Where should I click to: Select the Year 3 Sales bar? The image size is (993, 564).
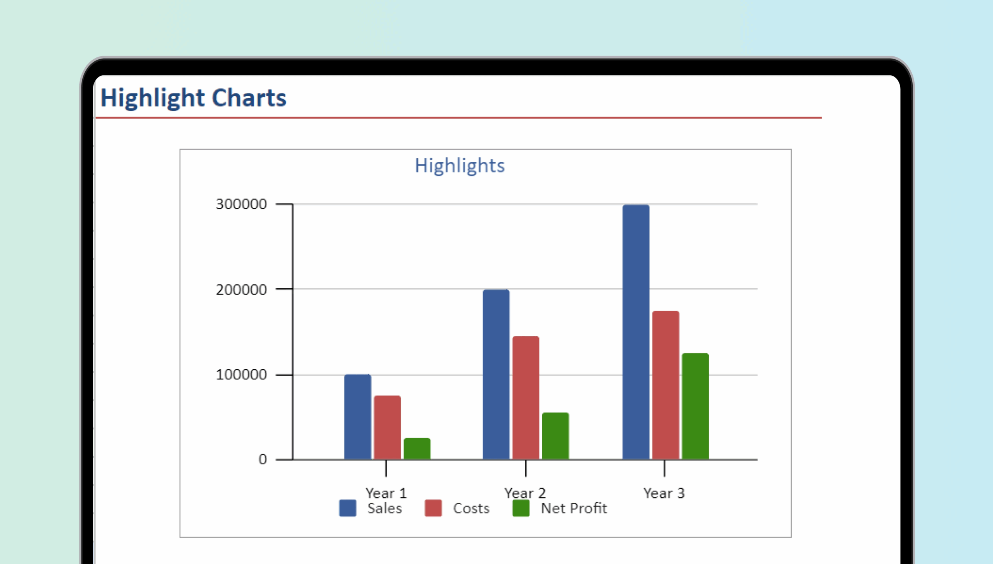[x=636, y=332]
